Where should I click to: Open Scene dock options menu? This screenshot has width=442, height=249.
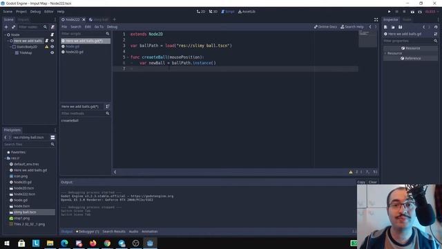[55, 19]
